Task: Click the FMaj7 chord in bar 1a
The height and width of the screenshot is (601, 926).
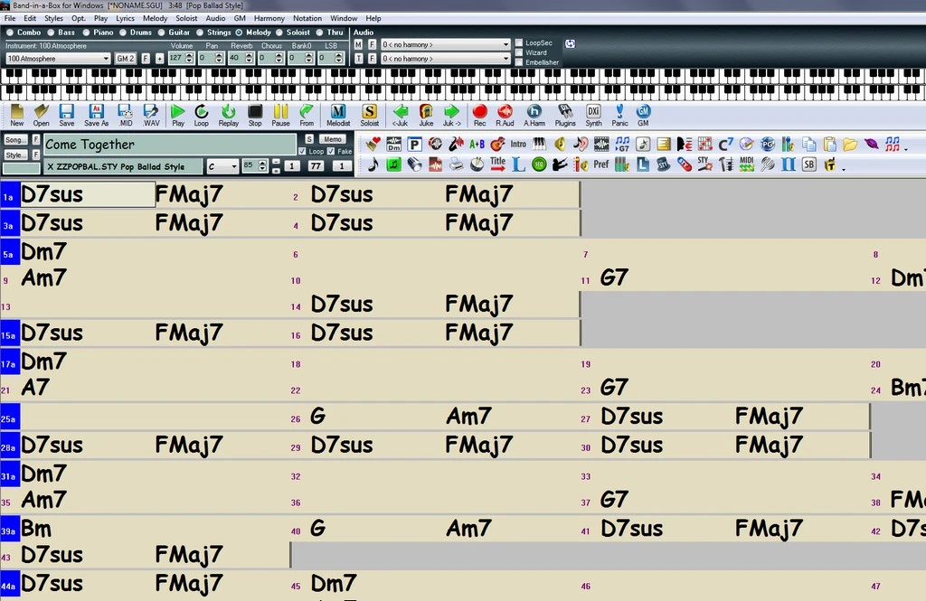Action: tap(189, 194)
